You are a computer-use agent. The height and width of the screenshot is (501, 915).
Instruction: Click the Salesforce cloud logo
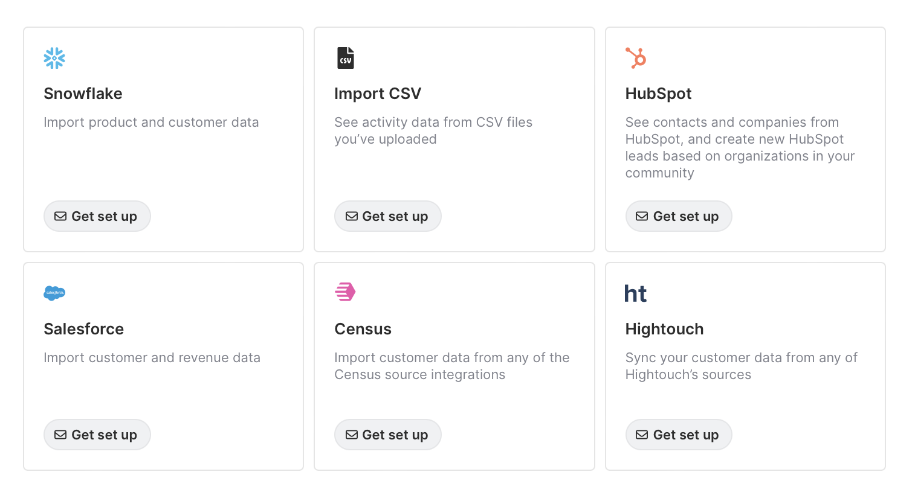click(54, 293)
